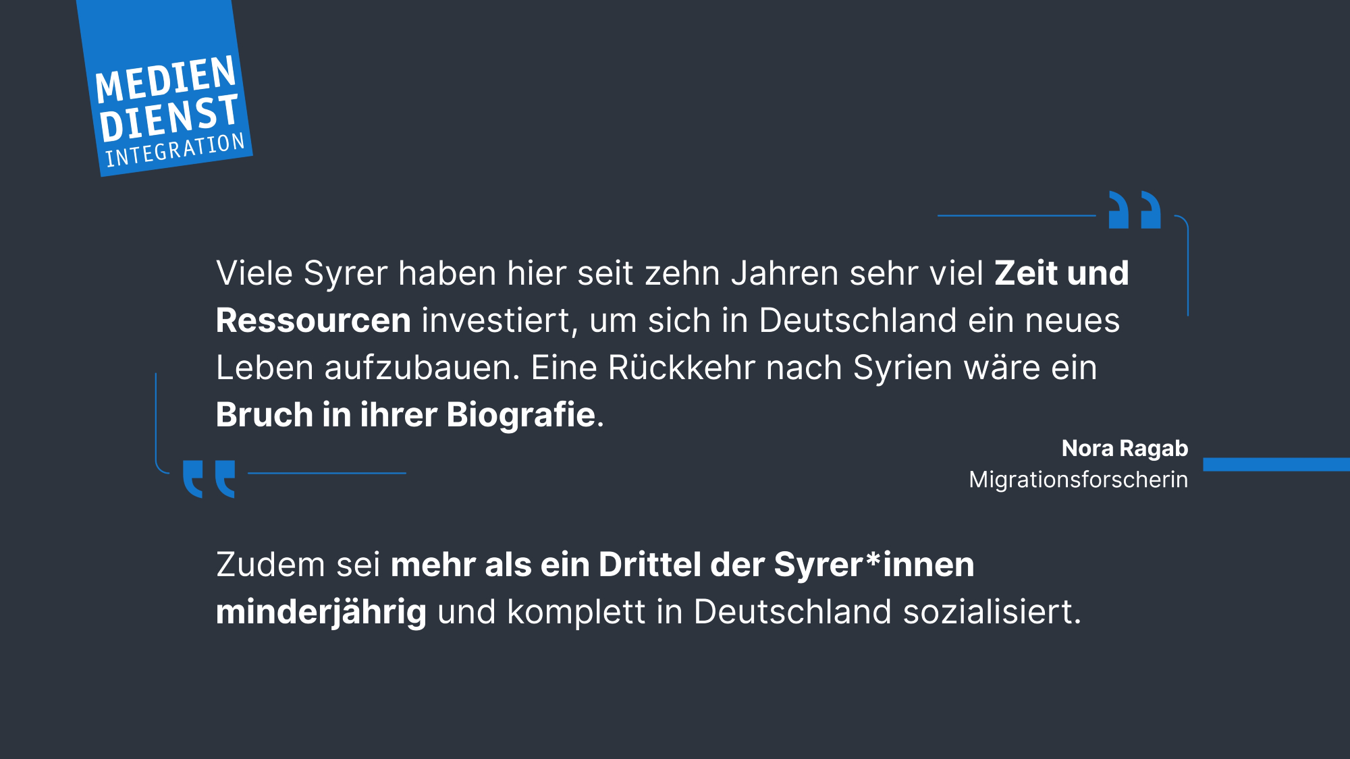Click the name Nora Ragab
Viewport: 1350px width, 759px height.
[x=1125, y=448]
